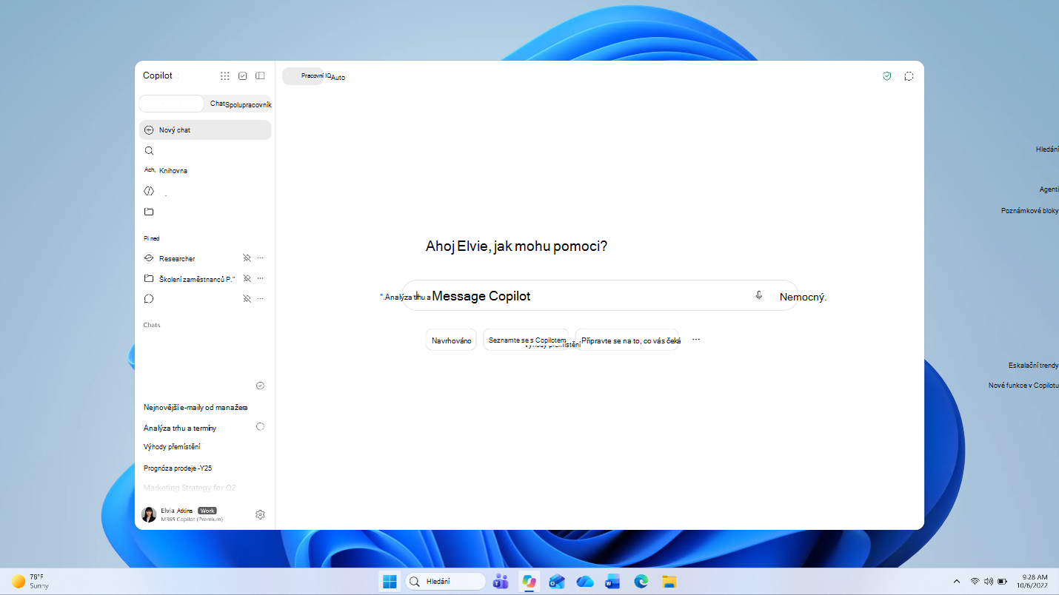Activate the microphone dictation icon
Screen dimensions: 1059x595
(759, 295)
